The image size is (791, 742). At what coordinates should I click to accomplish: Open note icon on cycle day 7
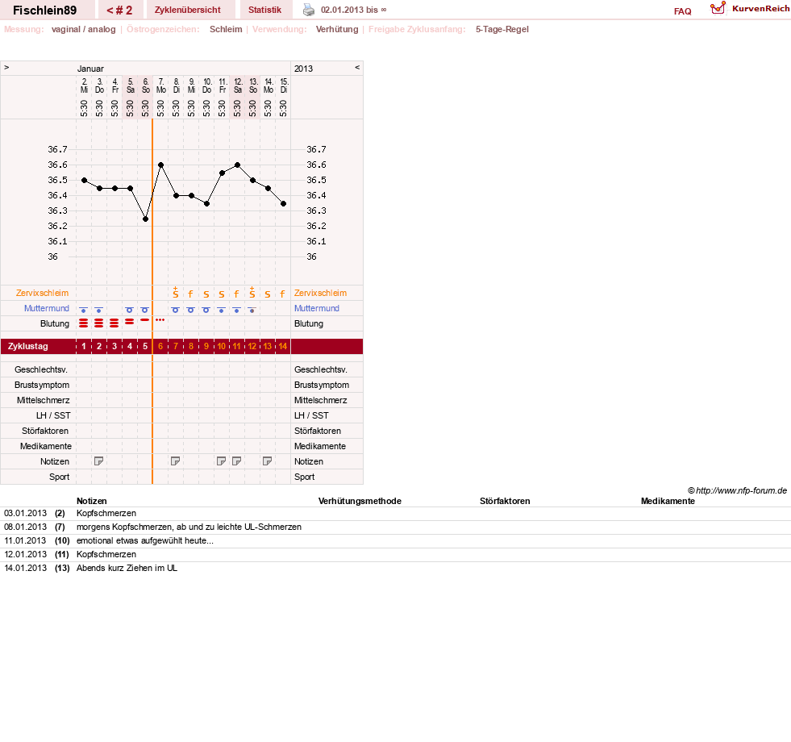click(176, 461)
